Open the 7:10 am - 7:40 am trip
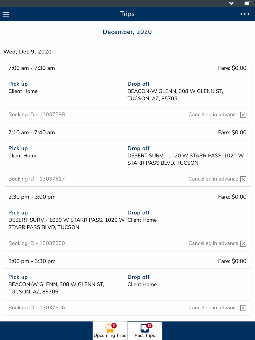This screenshot has height=340, width=255. (x=32, y=133)
